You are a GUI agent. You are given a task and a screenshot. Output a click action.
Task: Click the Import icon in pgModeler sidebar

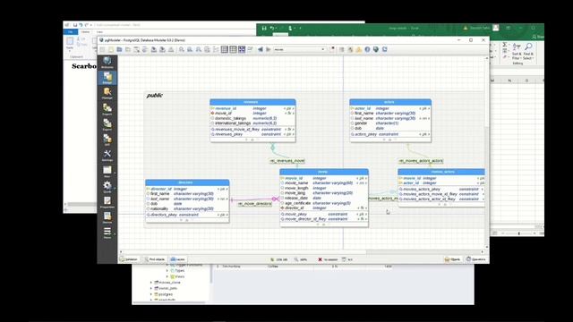pos(107,109)
